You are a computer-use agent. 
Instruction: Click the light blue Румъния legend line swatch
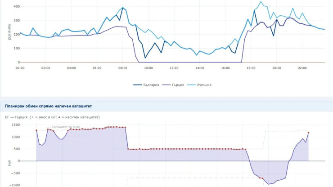point(191,85)
